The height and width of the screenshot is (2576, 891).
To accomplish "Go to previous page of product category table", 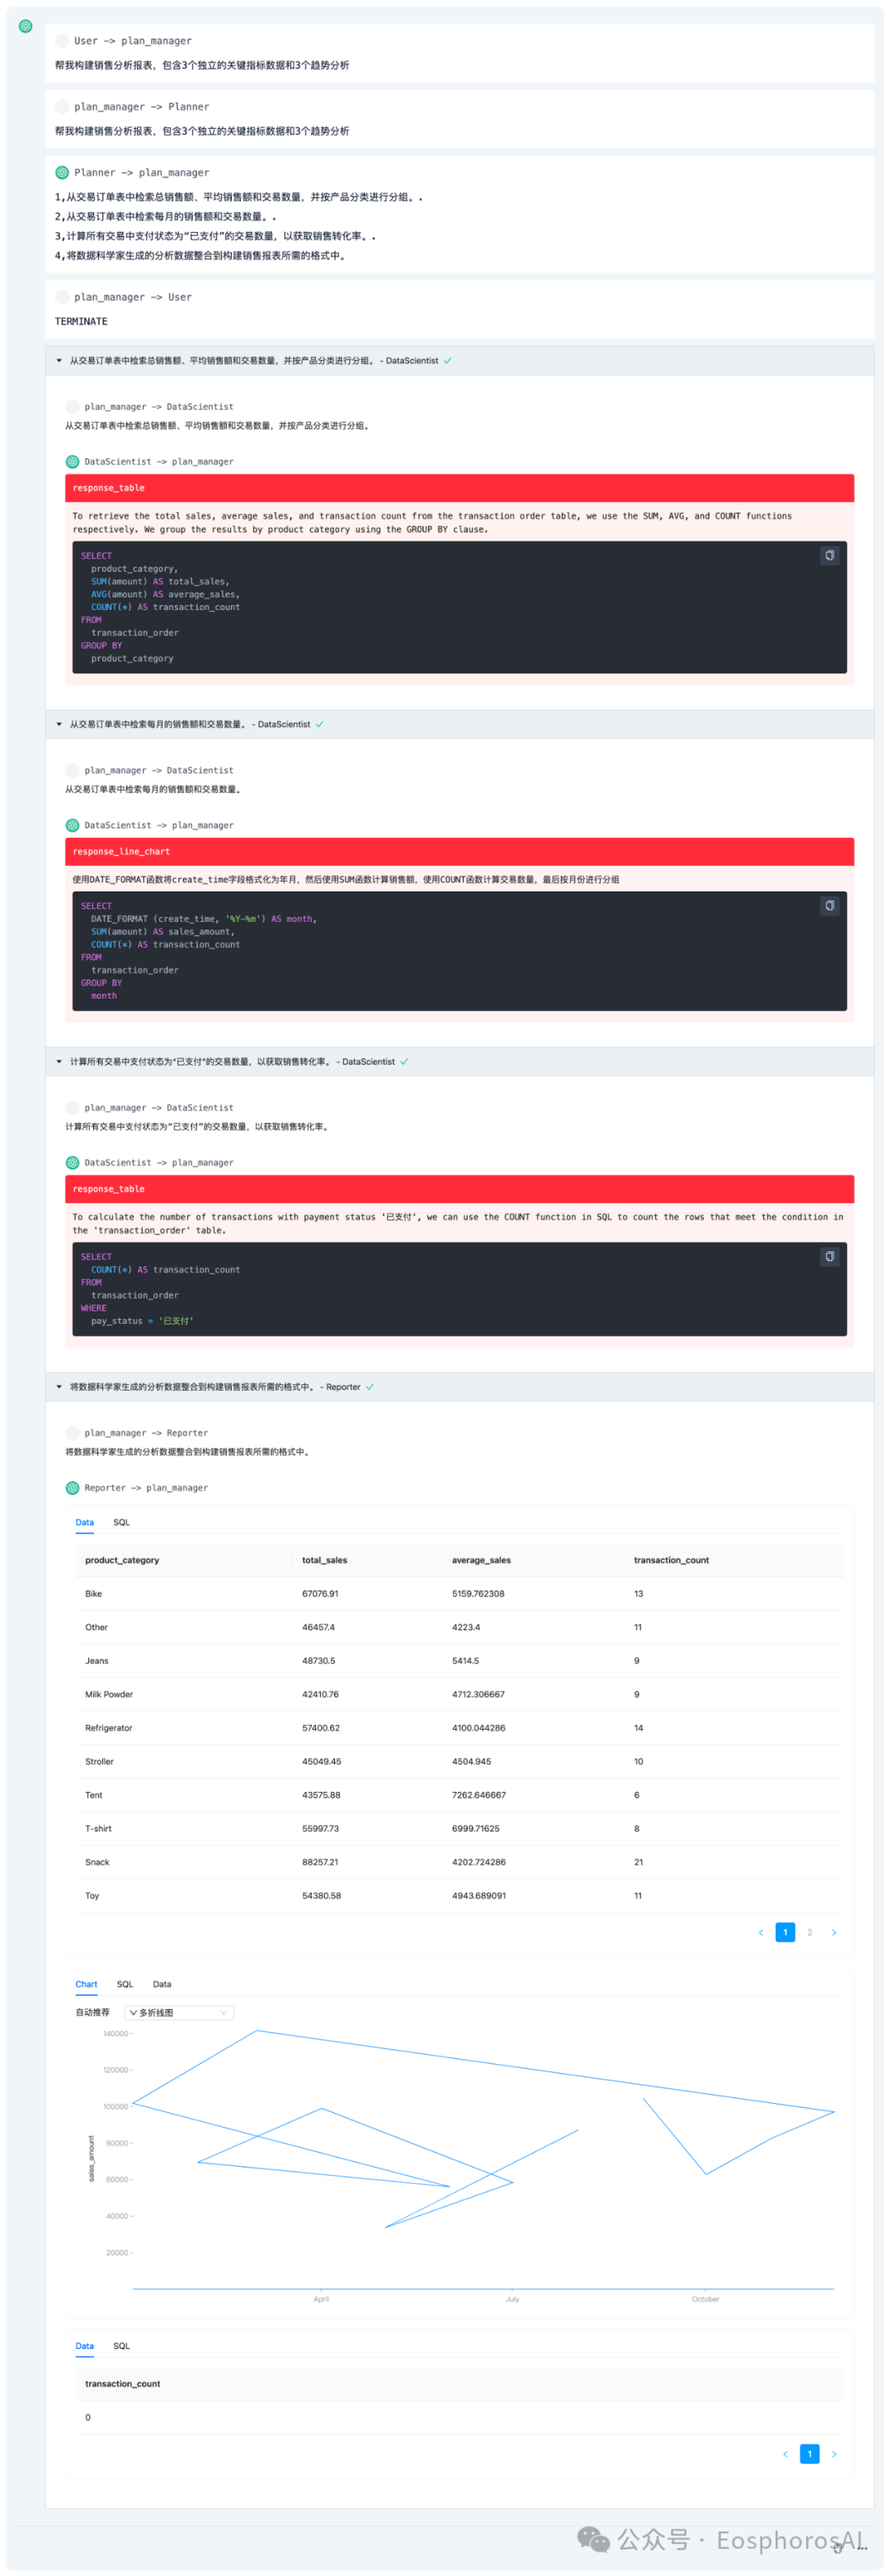I will [761, 1932].
